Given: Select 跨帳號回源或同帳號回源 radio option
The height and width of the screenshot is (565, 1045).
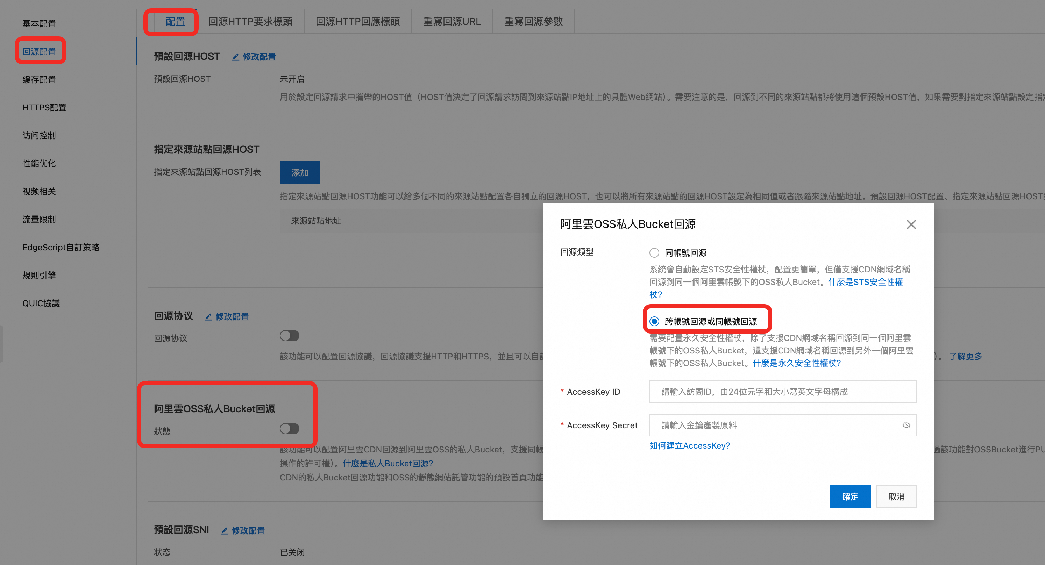Looking at the screenshot, I should [654, 321].
